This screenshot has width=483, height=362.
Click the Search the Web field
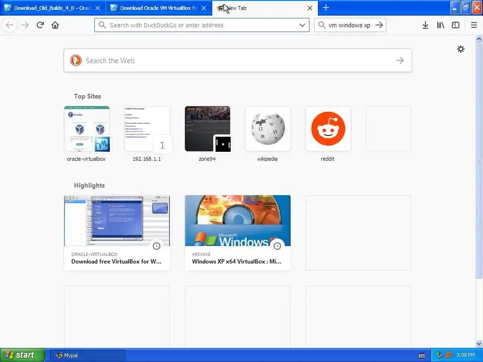click(x=238, y=60)
